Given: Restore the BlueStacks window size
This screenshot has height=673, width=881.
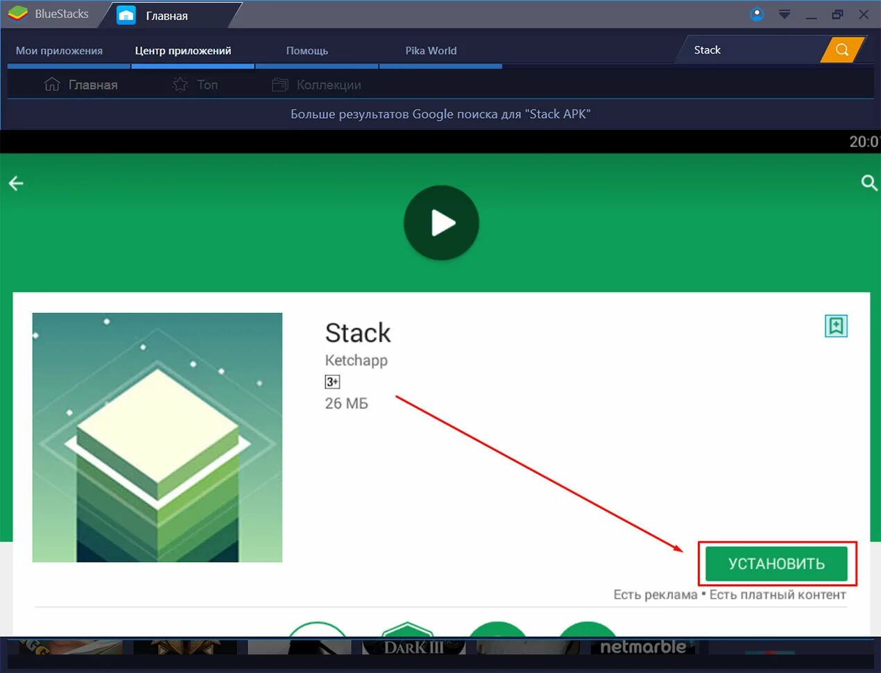Looking at the screenshot, I should pyautogui.click(x=837, y=15).
